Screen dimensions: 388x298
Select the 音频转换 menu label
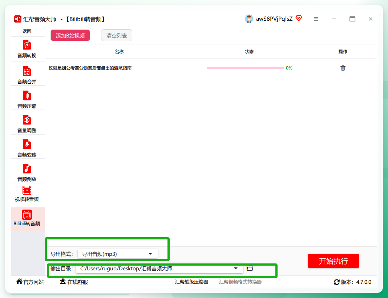click(27, 56)
